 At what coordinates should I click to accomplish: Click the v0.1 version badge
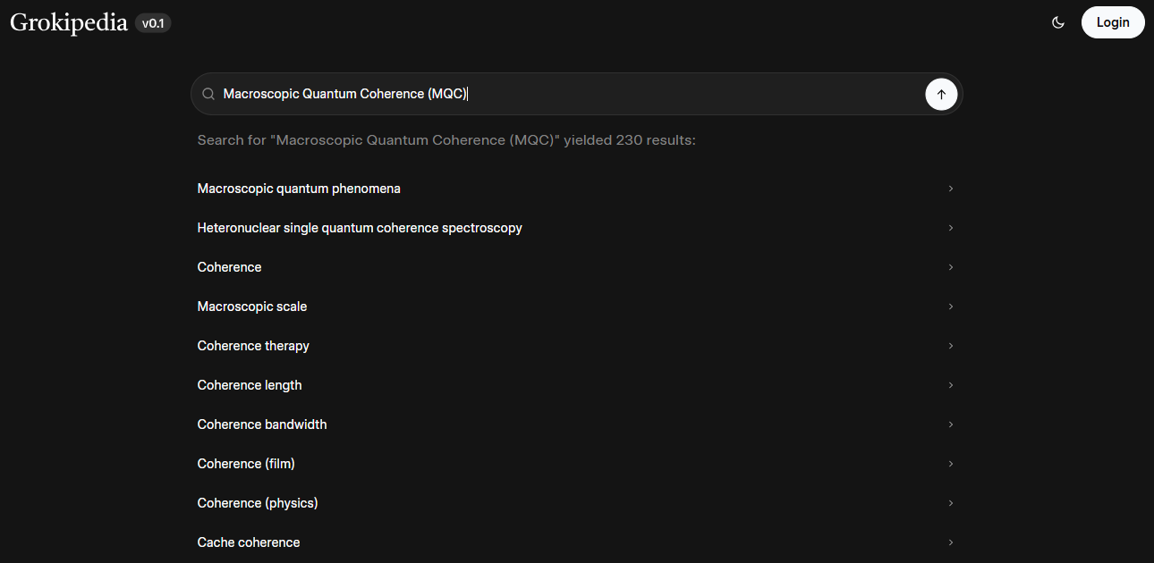pos(153,23)
